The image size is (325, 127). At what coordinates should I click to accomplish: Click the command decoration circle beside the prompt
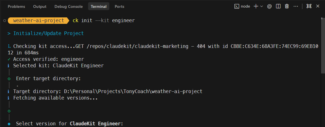[x=5, y=20]
